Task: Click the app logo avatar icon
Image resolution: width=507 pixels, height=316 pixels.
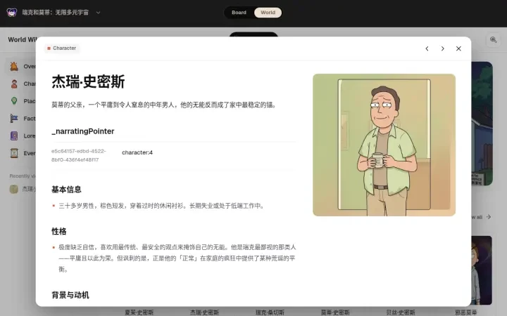Action: pyautogui.click(x=12, y=13)
